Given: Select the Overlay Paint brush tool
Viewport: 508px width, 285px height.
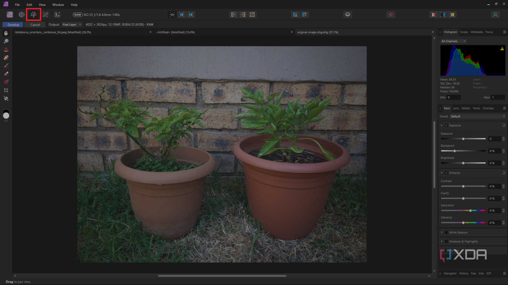Looking at the screenshot, I should [x=6, y=66].
